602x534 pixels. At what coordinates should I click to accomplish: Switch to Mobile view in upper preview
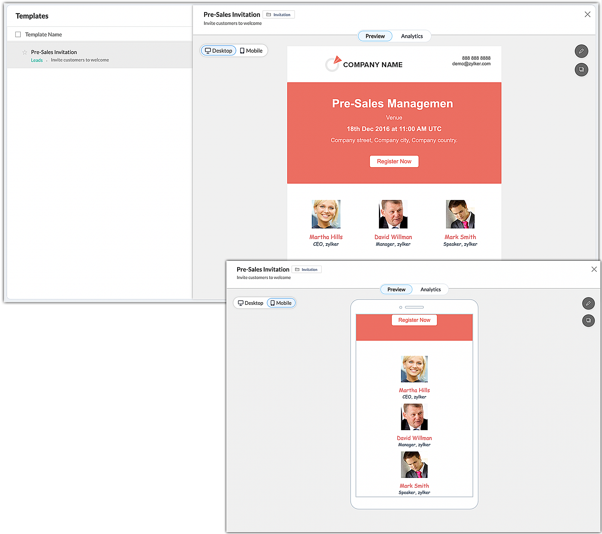[x=251, y=51]
